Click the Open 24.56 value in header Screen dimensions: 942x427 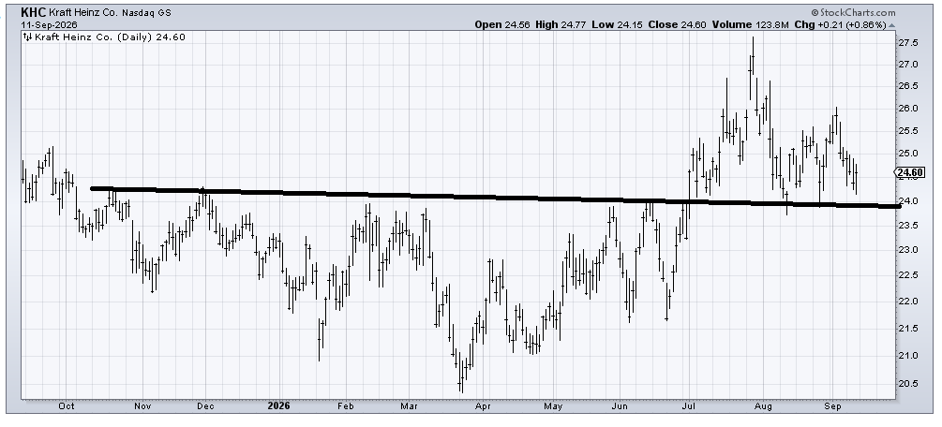501,24
